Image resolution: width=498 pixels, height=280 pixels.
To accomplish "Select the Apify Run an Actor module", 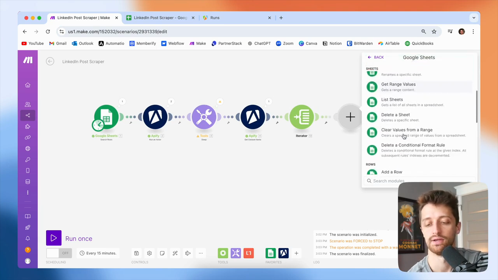I will [x=155, y=117].
